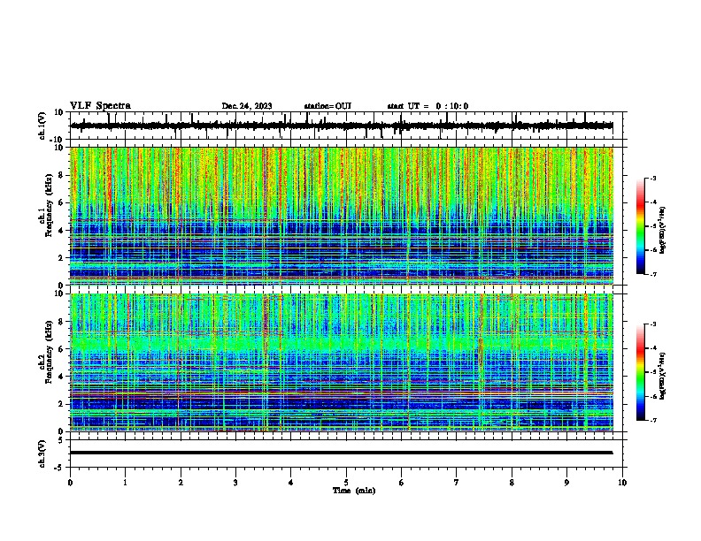Click the time axis tick label "7"

[457, 483]
